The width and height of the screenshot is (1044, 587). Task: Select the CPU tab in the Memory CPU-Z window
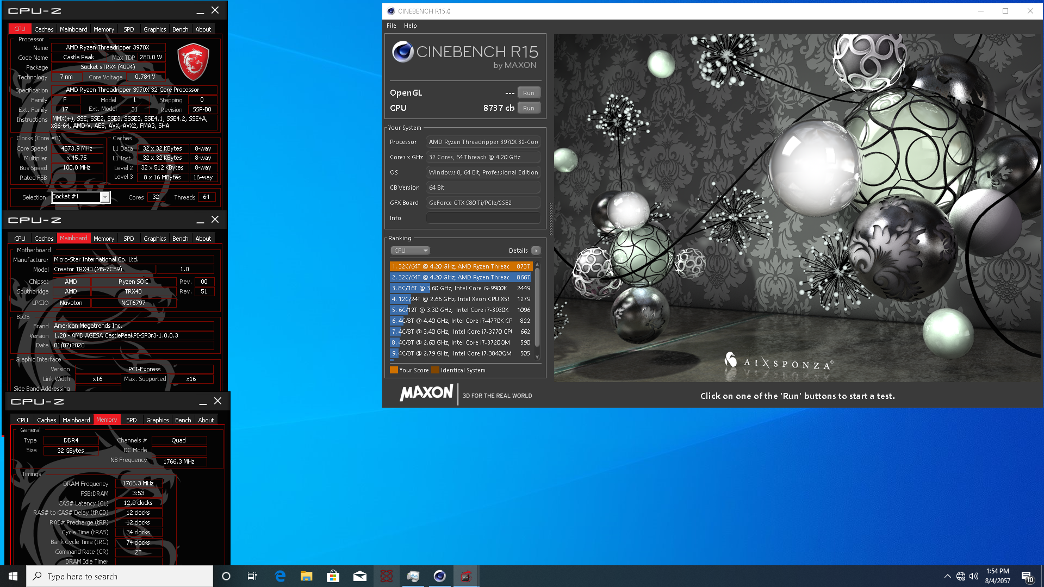tap(23, 420)
